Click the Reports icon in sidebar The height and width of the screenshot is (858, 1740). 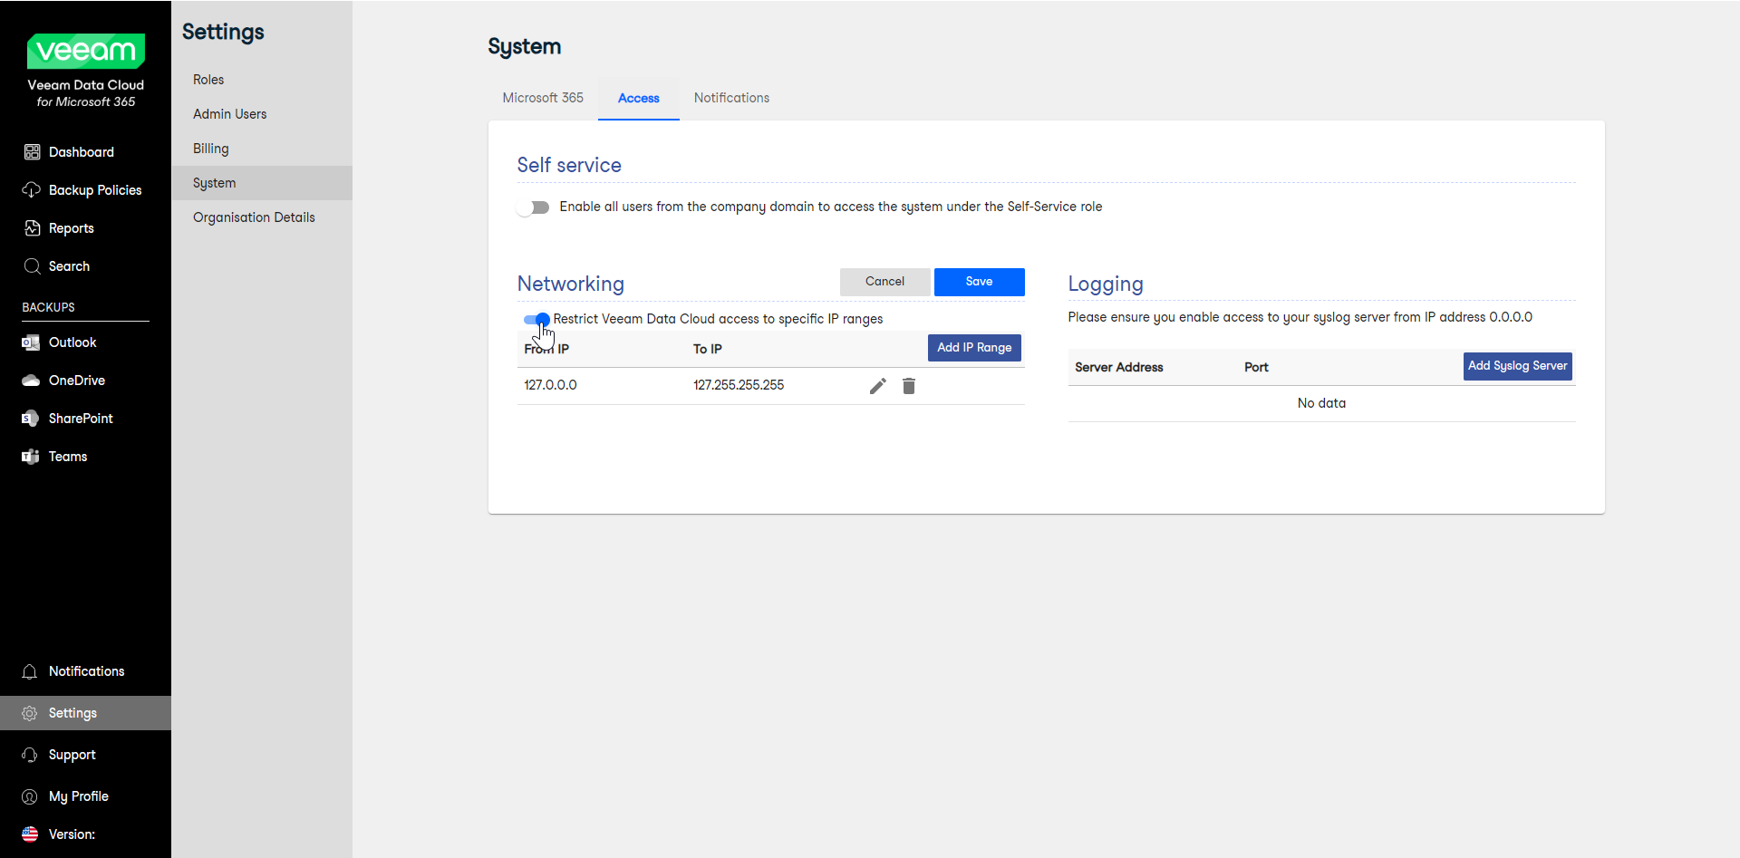click(x=32, y=228)
